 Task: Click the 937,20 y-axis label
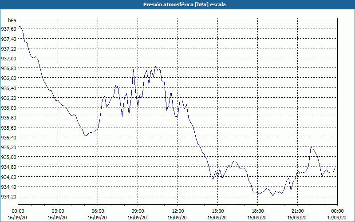coord(8,48)
